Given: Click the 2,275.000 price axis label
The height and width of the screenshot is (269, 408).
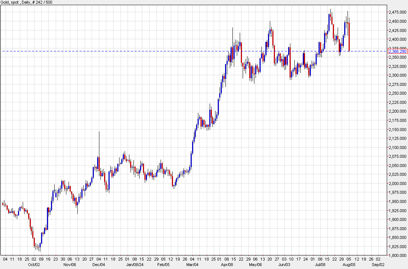Looking at the screenshot, I should [397, 84].
